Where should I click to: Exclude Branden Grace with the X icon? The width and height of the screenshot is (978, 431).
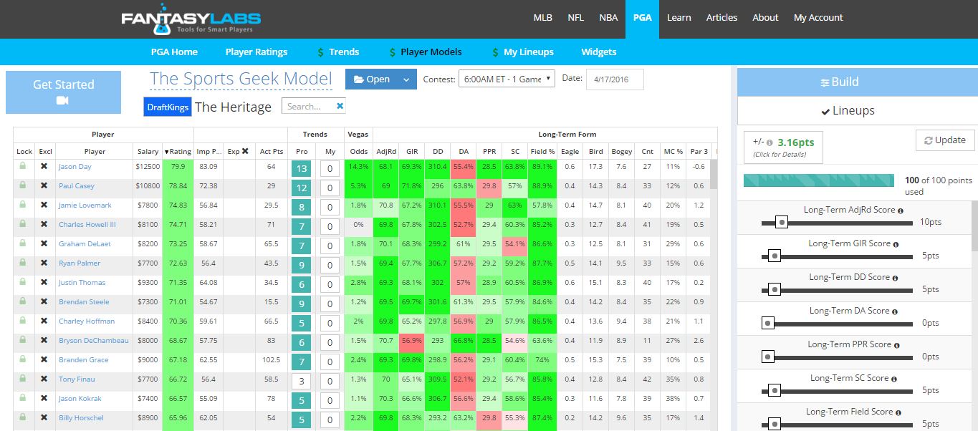click(x=44, y=359)
